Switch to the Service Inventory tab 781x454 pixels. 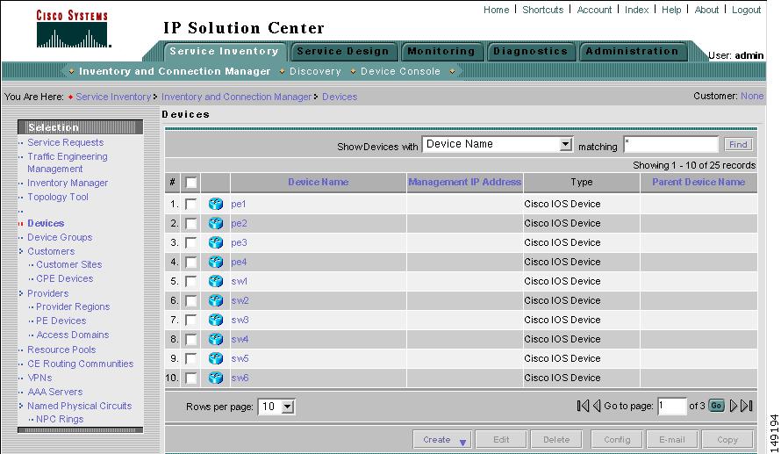click(224, 51)
